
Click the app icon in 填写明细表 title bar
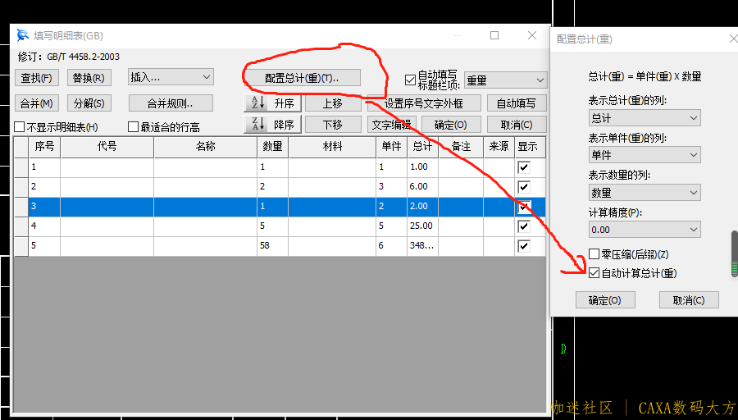pyautogui.click(x=22, y=36)
